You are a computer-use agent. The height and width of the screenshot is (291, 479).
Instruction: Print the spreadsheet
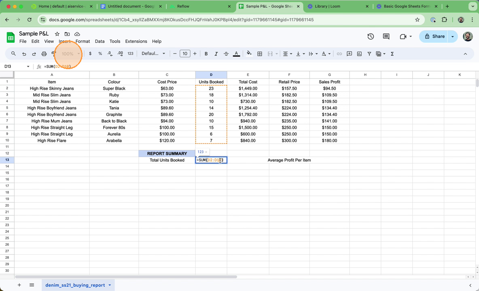44,54
